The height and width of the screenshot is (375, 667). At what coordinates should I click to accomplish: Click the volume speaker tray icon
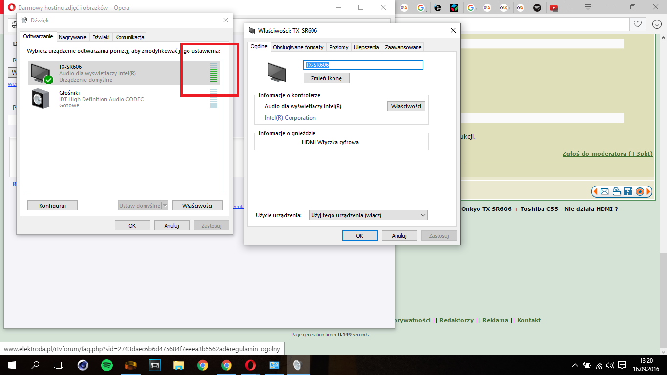[610, 365]
